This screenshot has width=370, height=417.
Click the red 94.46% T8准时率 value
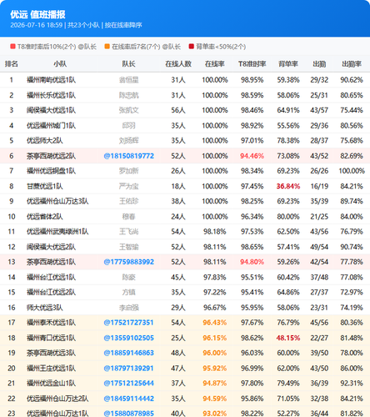click(252, 156)
